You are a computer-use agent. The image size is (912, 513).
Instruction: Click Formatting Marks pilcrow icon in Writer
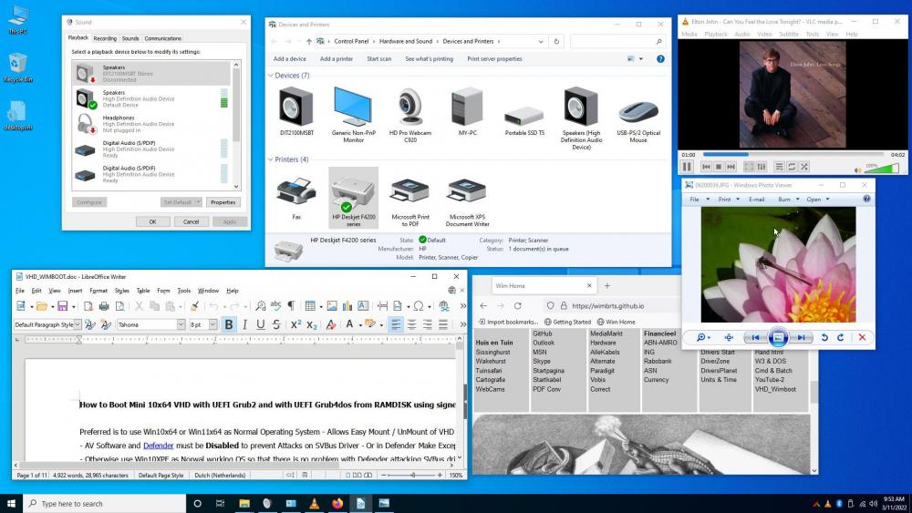pos(291,306)
